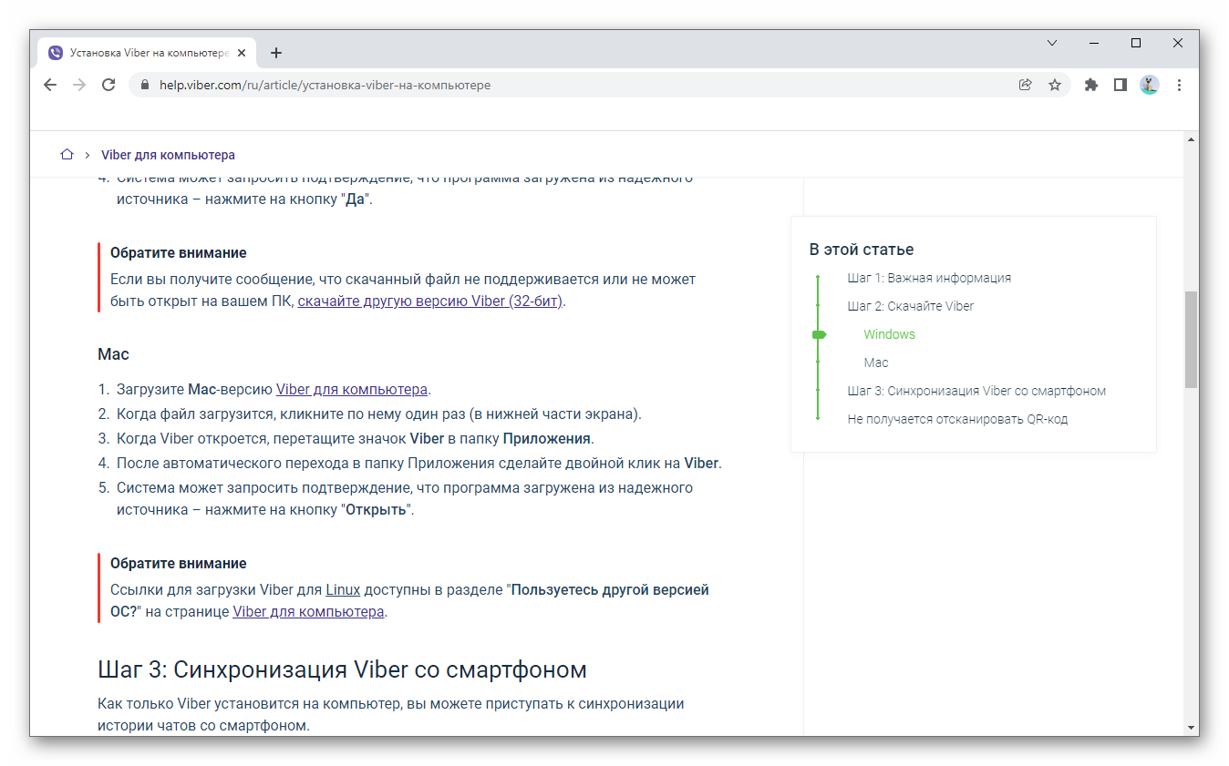
Task: Close the Viber installation tab
Action: point(242,53)
